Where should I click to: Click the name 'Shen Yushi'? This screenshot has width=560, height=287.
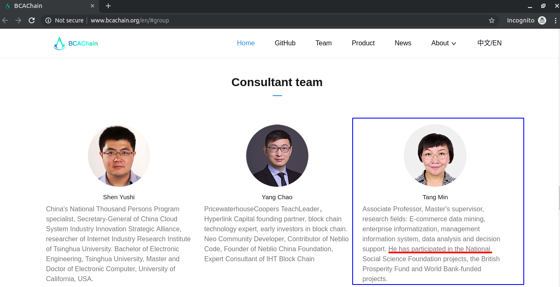tap(119, 197)
